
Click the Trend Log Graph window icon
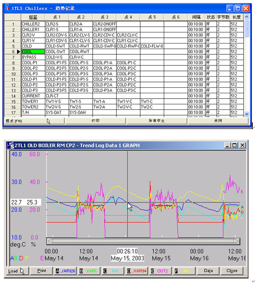(x=10, y=145)
